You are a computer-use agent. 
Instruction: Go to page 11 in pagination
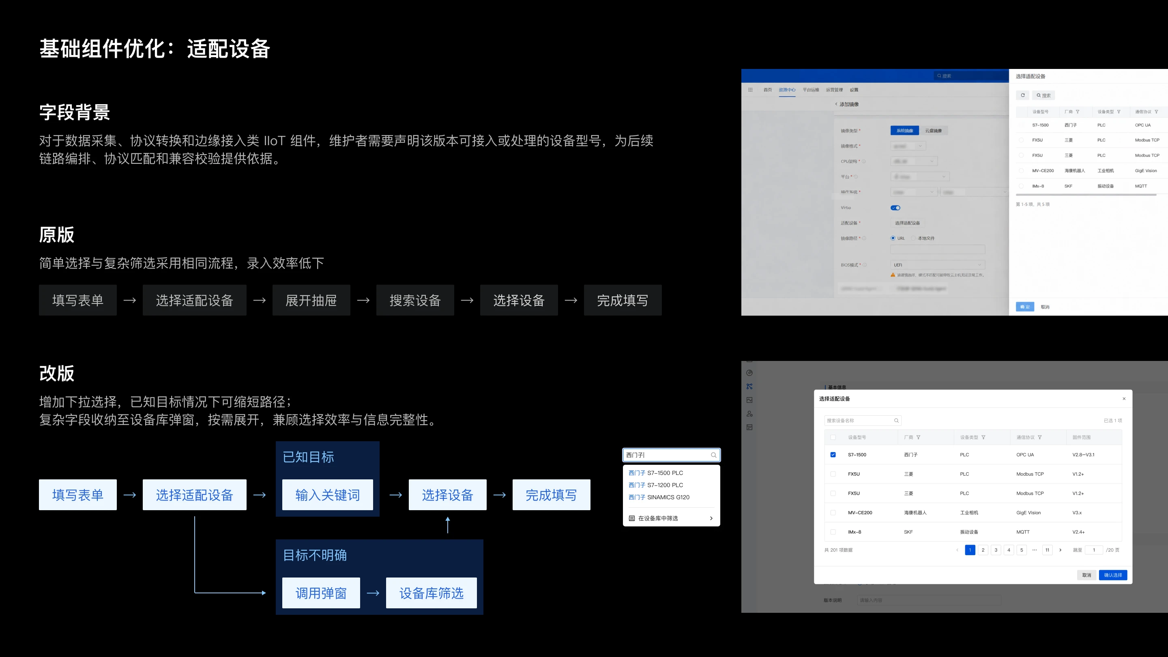(x=1048, y=550)
